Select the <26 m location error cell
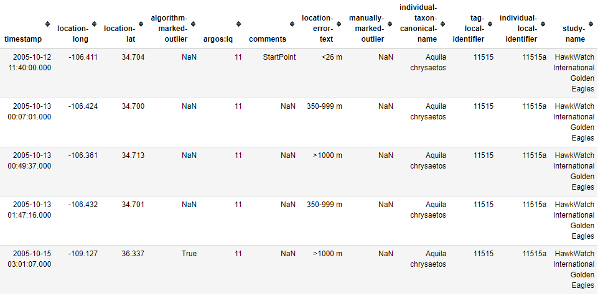 [x=332, y=57]
